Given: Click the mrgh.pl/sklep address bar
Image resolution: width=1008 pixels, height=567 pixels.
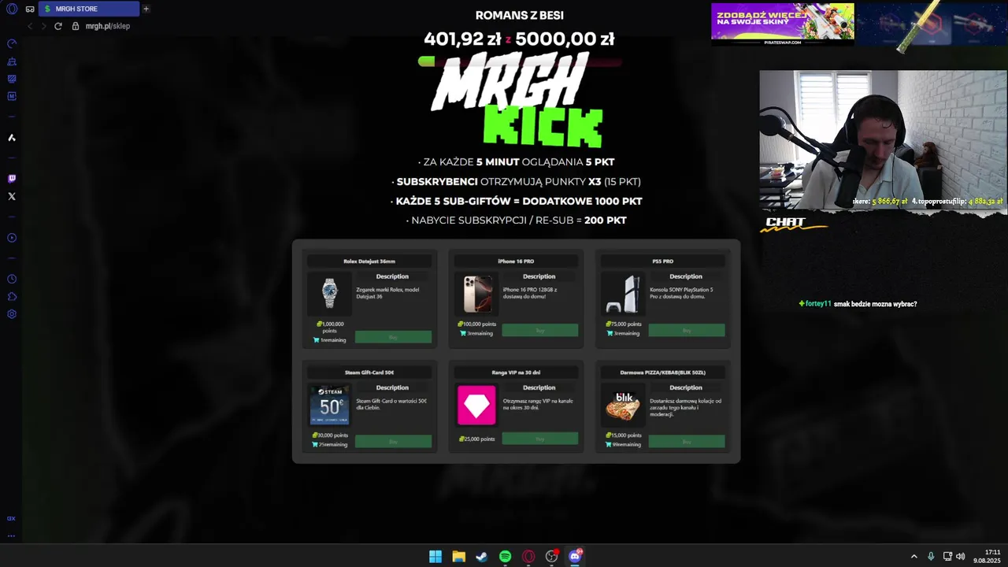Looking at the screenshot, I should [108, 26].
